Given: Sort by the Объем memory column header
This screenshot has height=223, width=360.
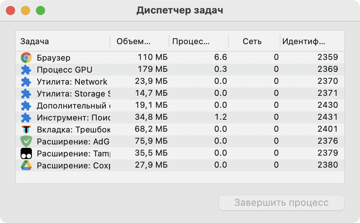Looking at the screenshot, I should point(133,42).
